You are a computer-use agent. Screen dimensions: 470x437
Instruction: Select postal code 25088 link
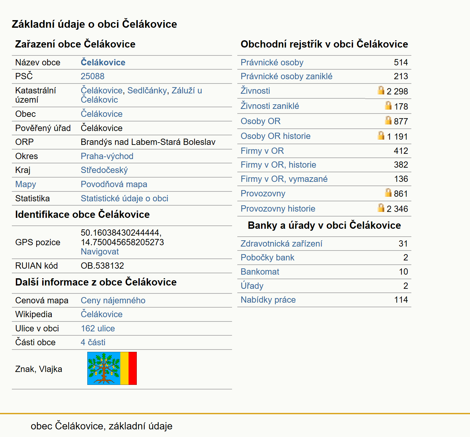click(93, 76)
